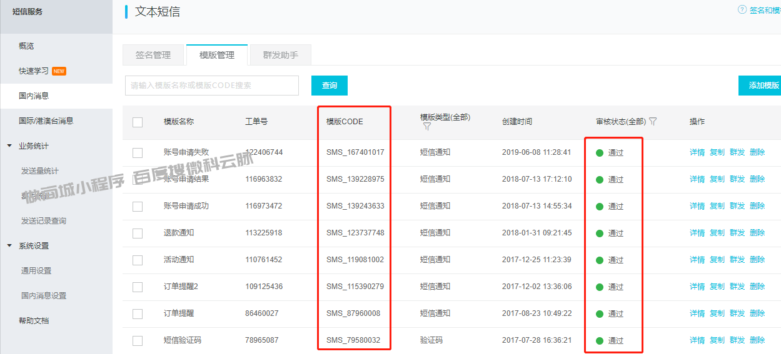781x354 pixels.
Task: Open 详情 for 活动通知 row
Action: (697, 260)
